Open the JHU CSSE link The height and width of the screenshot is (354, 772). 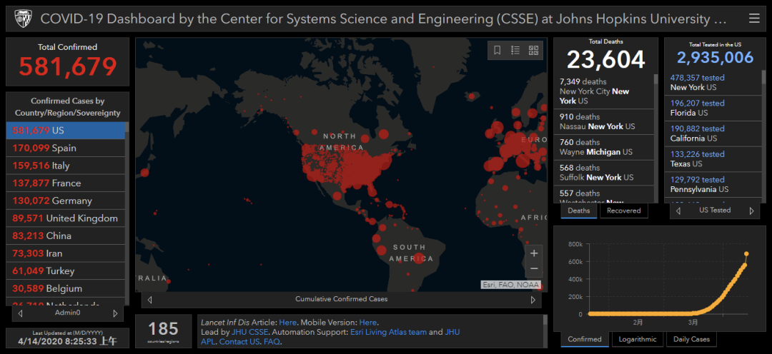249,332
